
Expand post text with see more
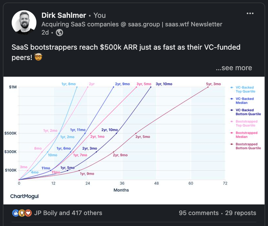tap(234, 68)
